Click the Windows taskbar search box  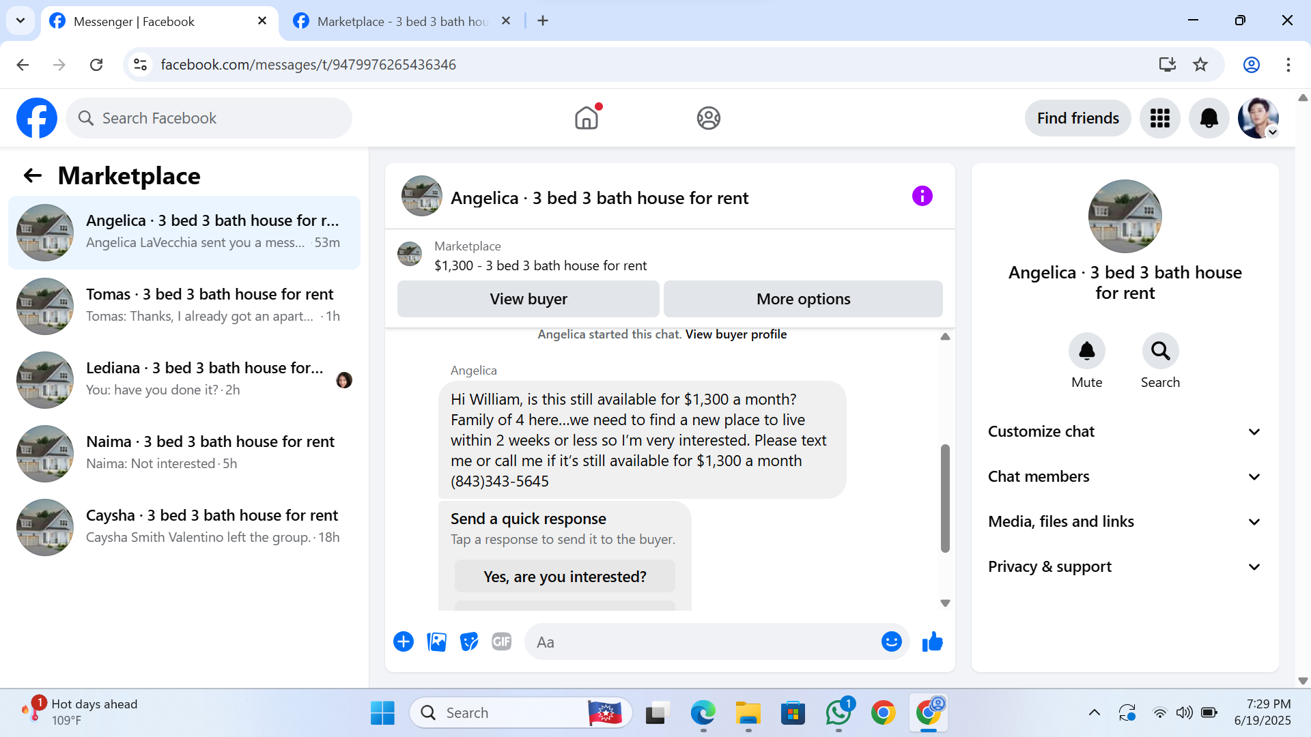coord(520,713)
